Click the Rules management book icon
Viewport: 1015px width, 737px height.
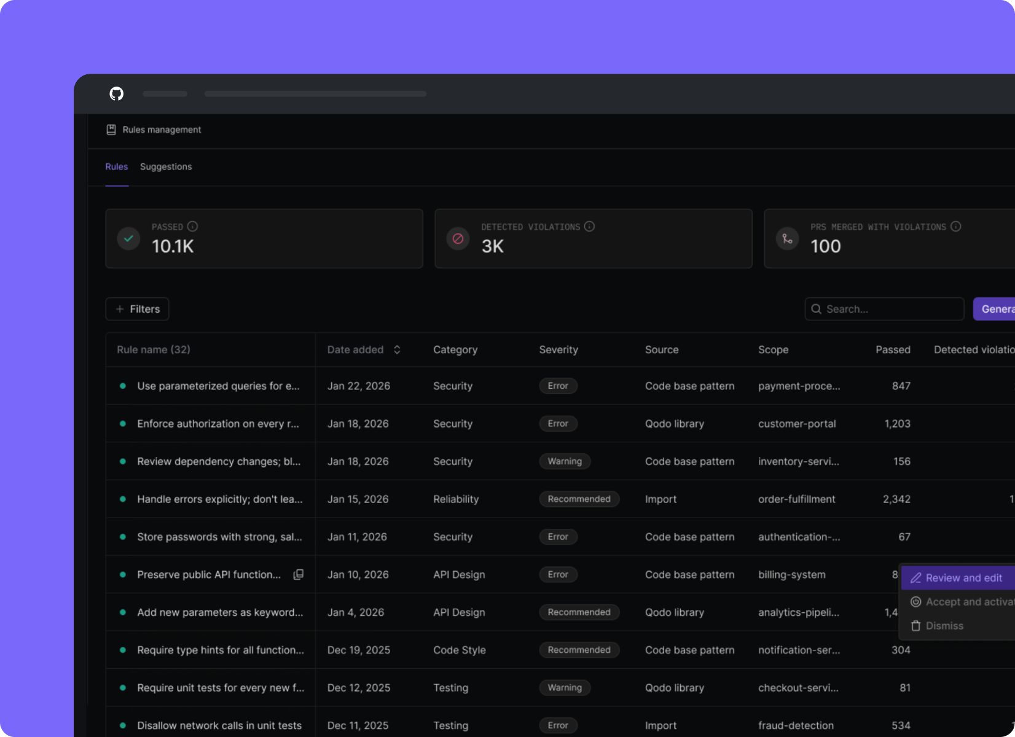coord(111,130)
